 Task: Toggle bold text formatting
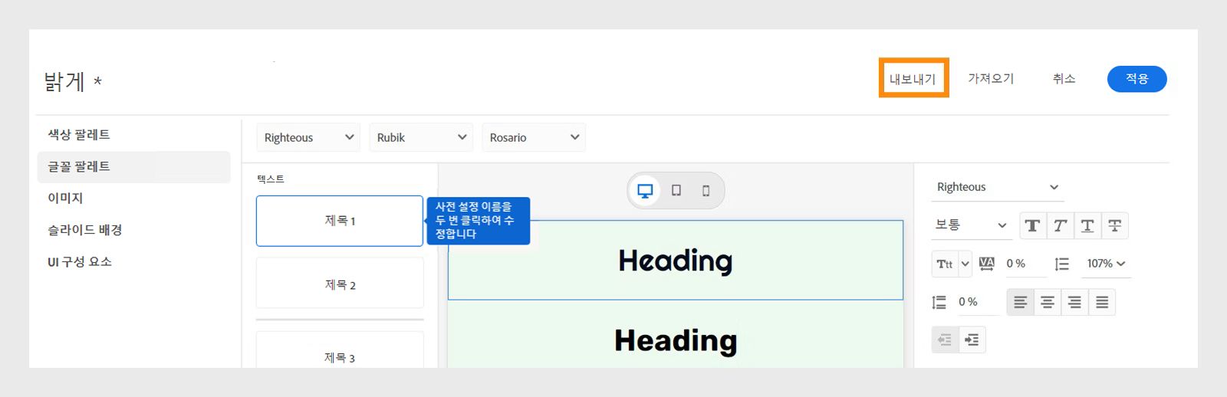tap(1032, 225)
